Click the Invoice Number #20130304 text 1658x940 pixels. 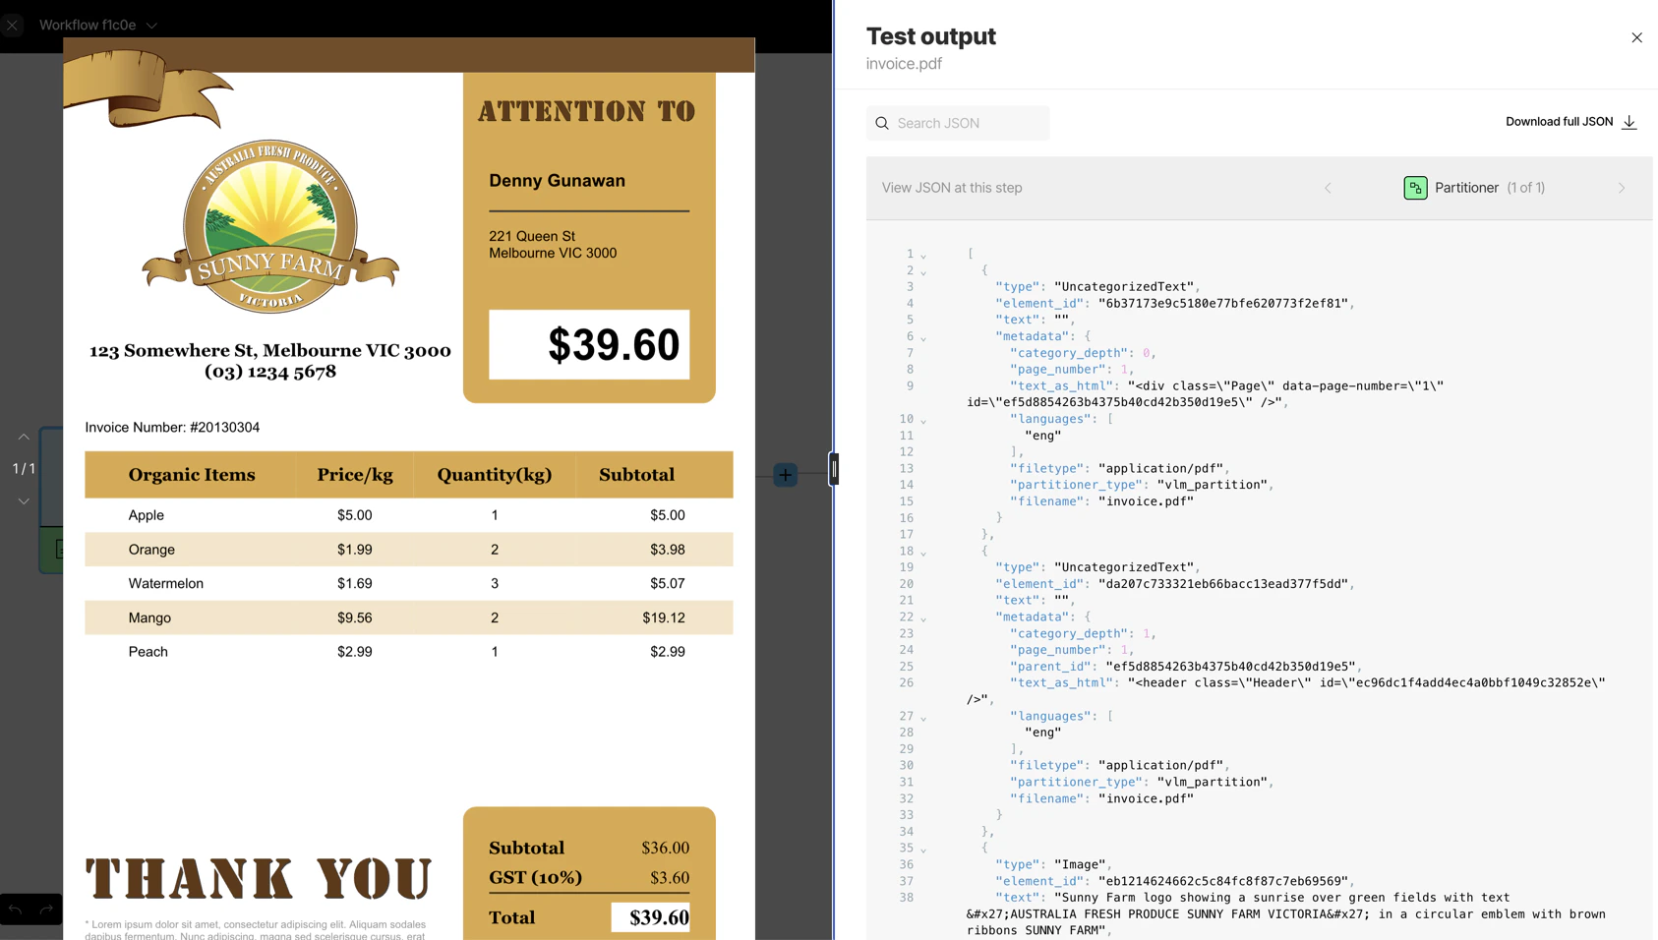click(172, 428)
